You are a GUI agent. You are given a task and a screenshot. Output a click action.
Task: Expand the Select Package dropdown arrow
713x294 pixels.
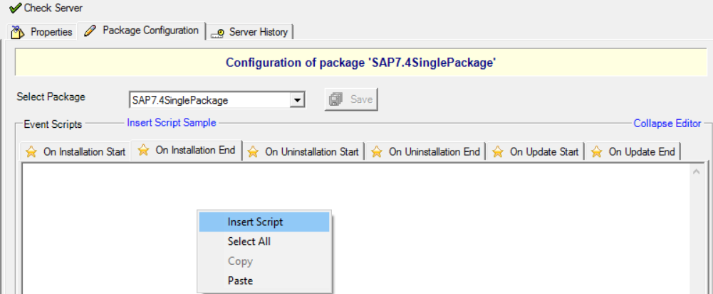(x=297, y=100)
